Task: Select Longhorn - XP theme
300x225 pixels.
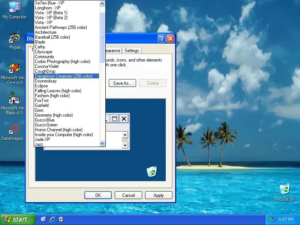Action: click(x=67, y=8)
